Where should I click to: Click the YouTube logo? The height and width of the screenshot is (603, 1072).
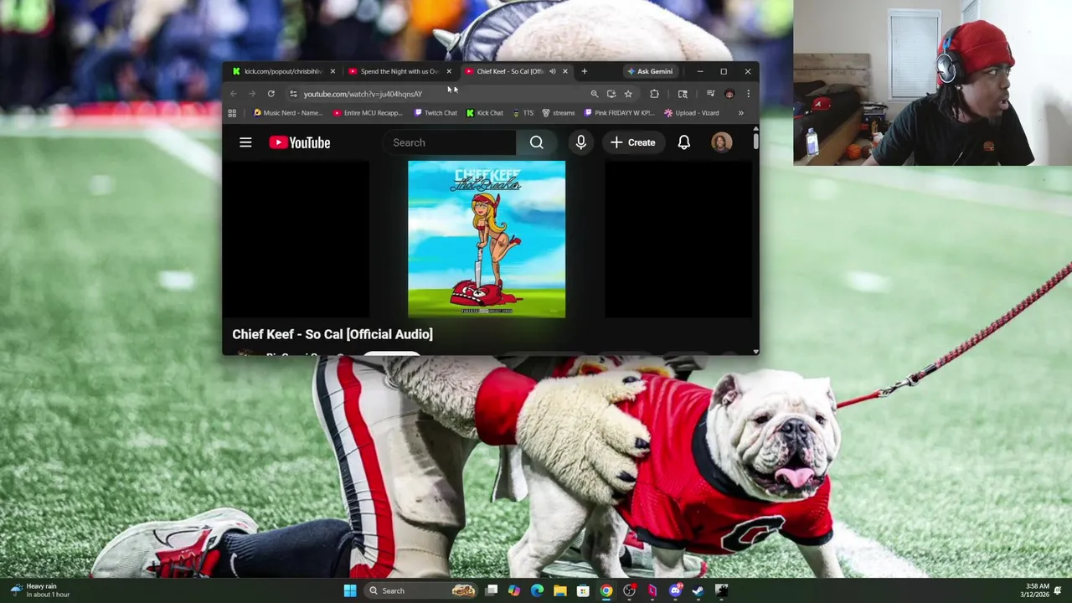point(299,142)
